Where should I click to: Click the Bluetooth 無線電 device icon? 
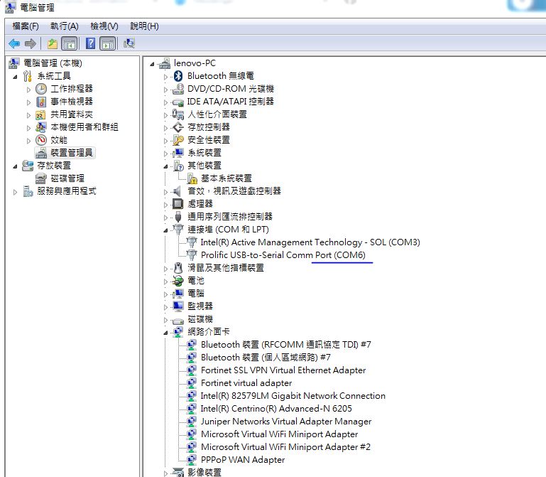(178, 76)
